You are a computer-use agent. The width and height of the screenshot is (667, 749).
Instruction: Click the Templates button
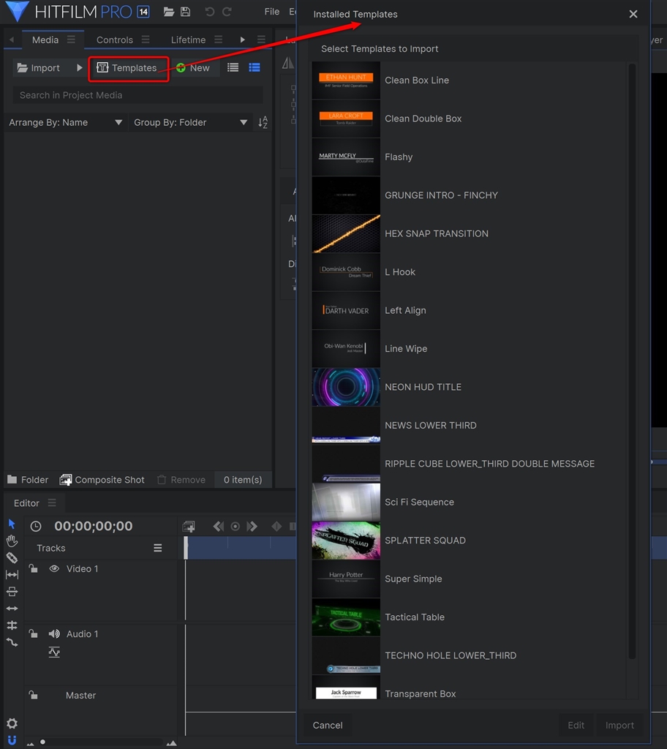click(x=127, y=68)
